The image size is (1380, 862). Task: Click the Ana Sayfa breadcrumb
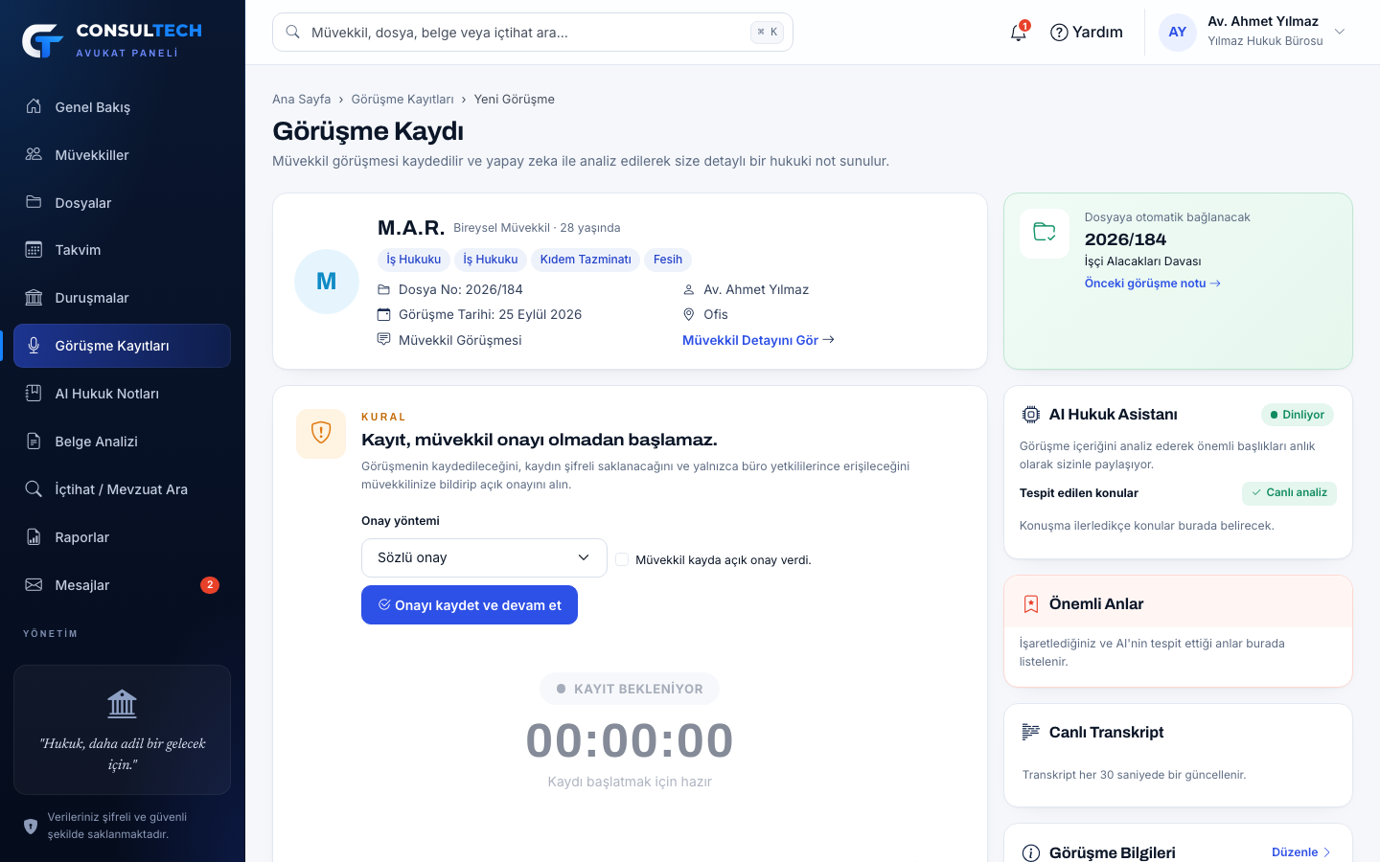pyautogui.click(x=302, y=100)
